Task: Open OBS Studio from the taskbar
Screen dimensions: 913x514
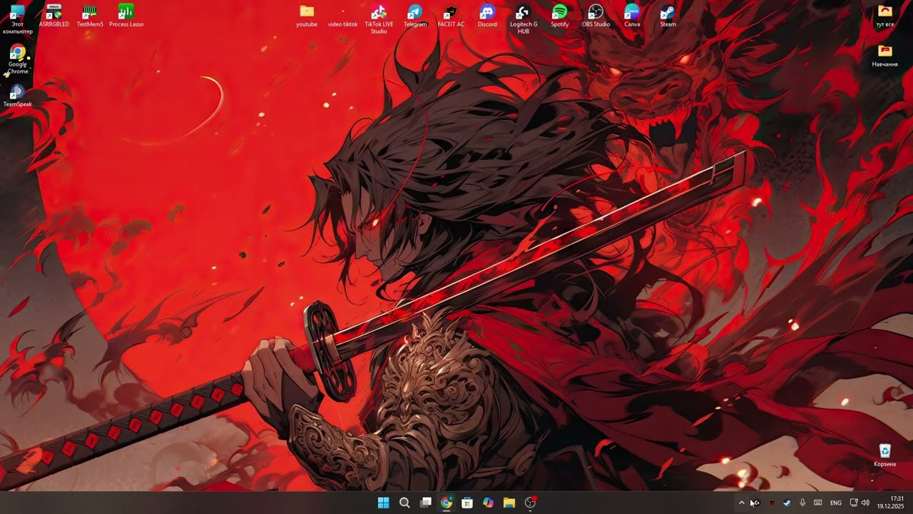Action: click(x=530, y=503)
